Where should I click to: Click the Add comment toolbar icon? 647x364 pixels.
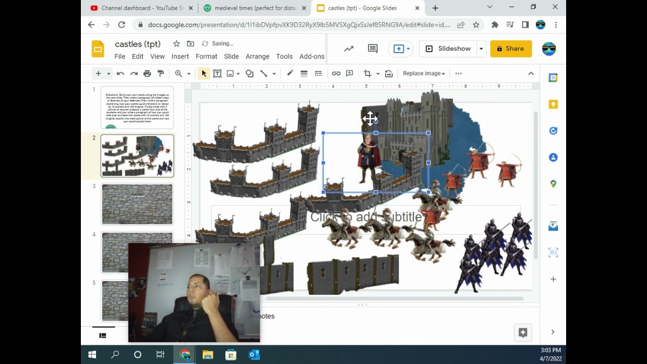[x=350, y=73]
